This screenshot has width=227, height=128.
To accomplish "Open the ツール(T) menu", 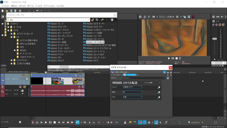I will coord(38,6).
